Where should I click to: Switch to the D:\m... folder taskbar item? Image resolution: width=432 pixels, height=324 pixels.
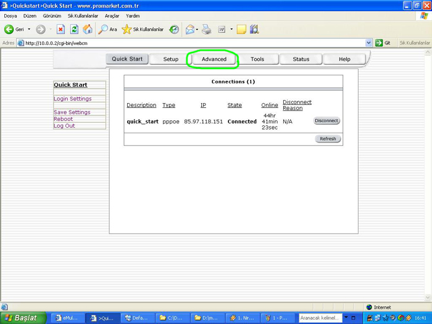[207, 318]
